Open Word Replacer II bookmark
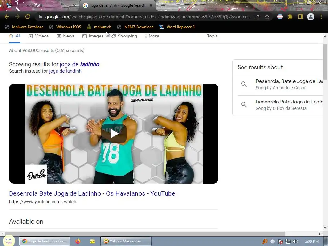The image size is (328, 246). [177, 27]
